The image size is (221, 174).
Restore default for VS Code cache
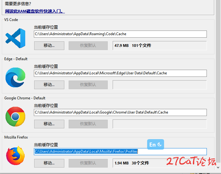click(x=88, y=46)
